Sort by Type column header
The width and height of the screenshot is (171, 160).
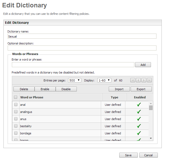tap(114, 97)
